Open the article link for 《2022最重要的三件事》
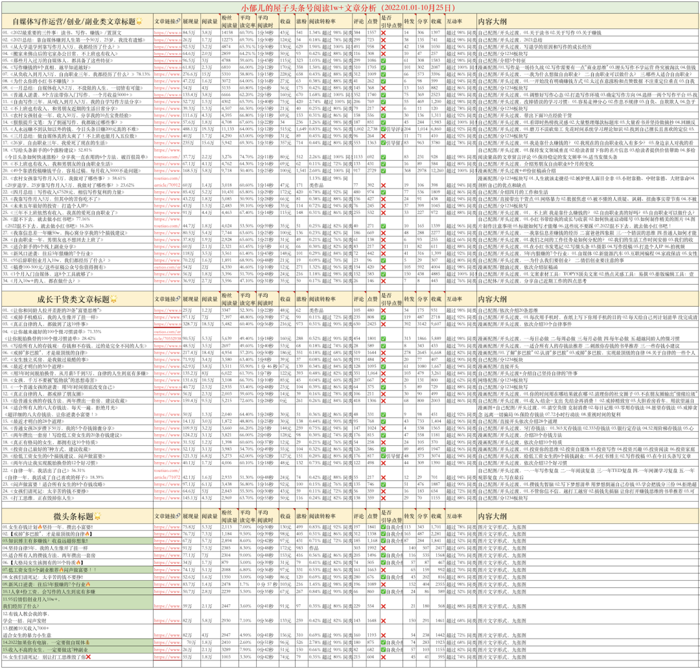This screenshot has height=669, width=700. (167, 32)
